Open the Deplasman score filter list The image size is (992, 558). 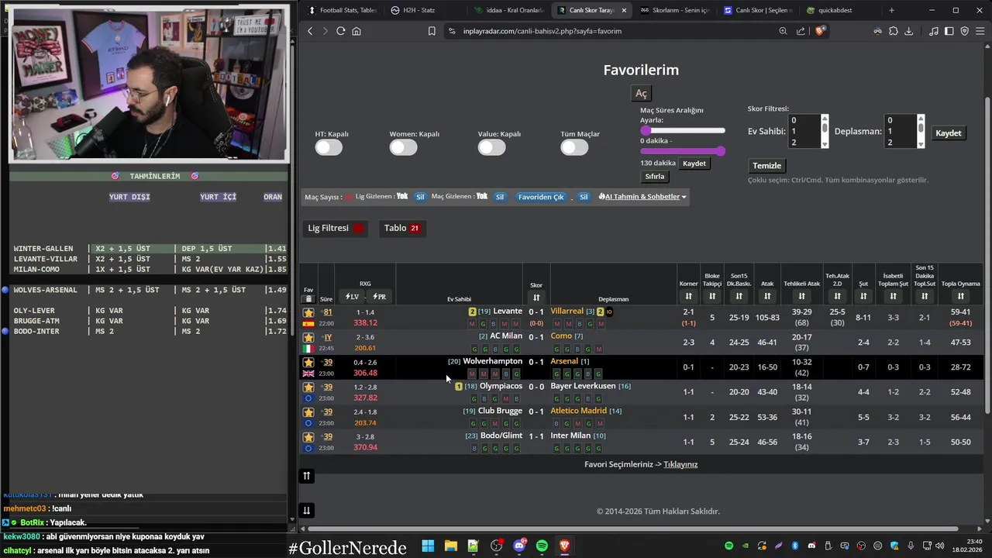coord(905,131)
